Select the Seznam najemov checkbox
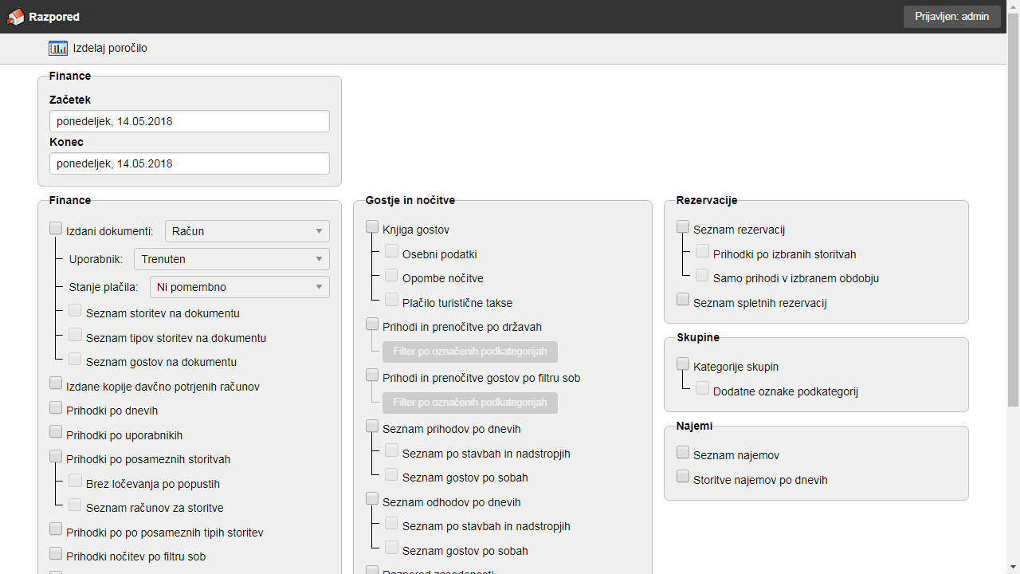Image resolution: width=1020 pixels, height=574 pixels. tap(683, 453)
